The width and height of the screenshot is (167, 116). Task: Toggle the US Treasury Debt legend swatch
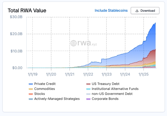coord(88,84)
